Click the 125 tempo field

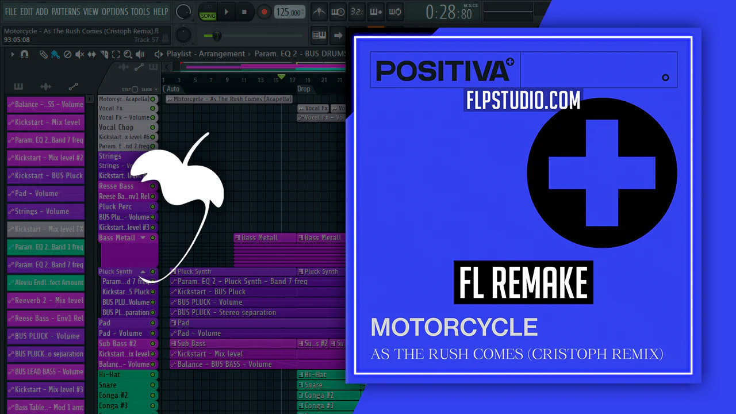pyautogui.click(x=289, y=12)
